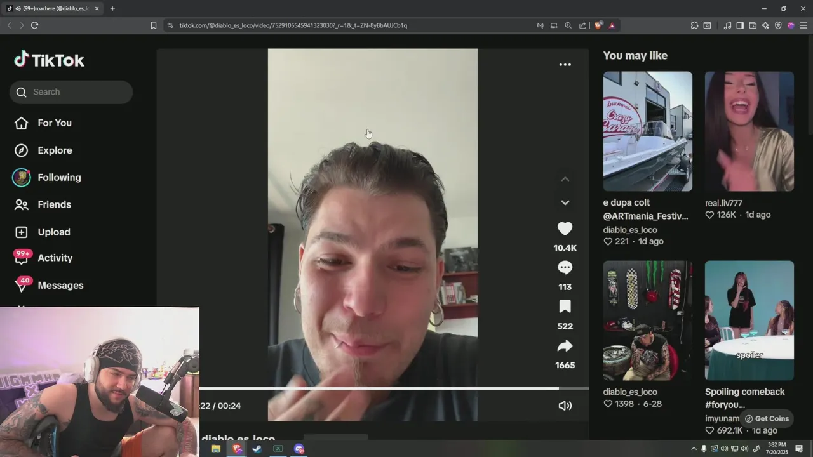Share video with arrow icon

[565, 346]
